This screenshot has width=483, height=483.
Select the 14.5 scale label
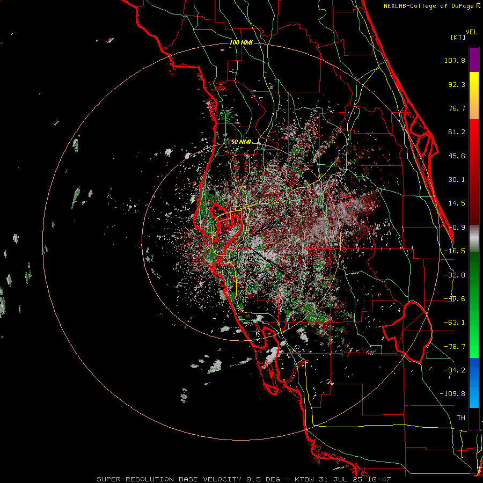coord(457,203)
